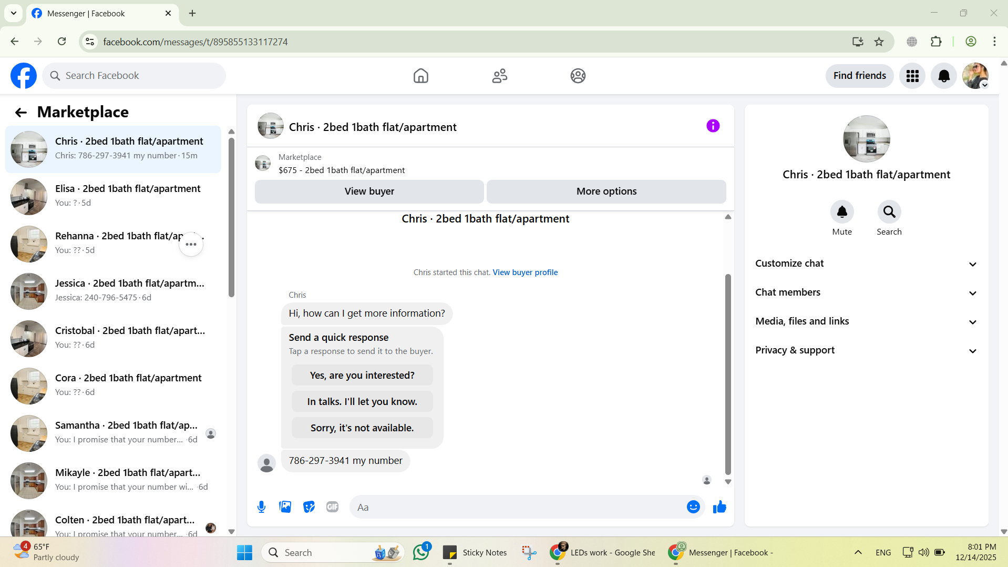Image resolution: width=1008 pixels, height=567 pixels.
Task: Send a thumbs up like
Action: [719, 507]
